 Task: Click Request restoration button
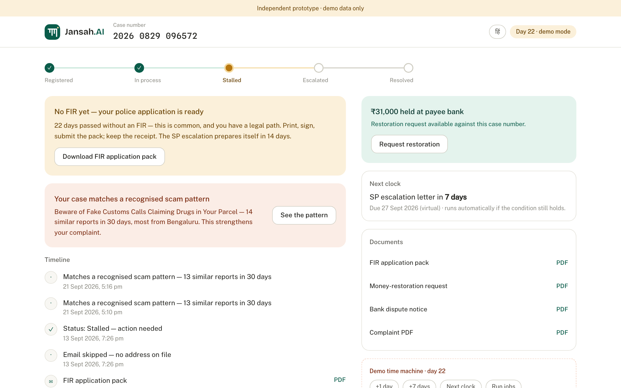[x=409, y=144]
